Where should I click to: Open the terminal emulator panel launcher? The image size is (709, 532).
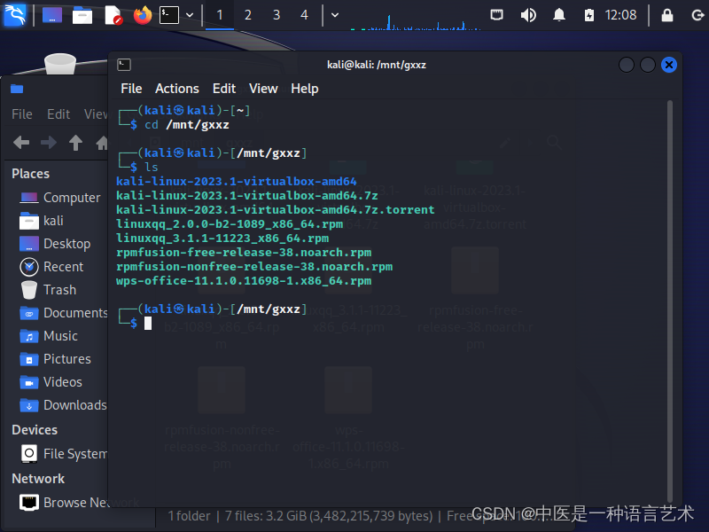pos(169,15)
